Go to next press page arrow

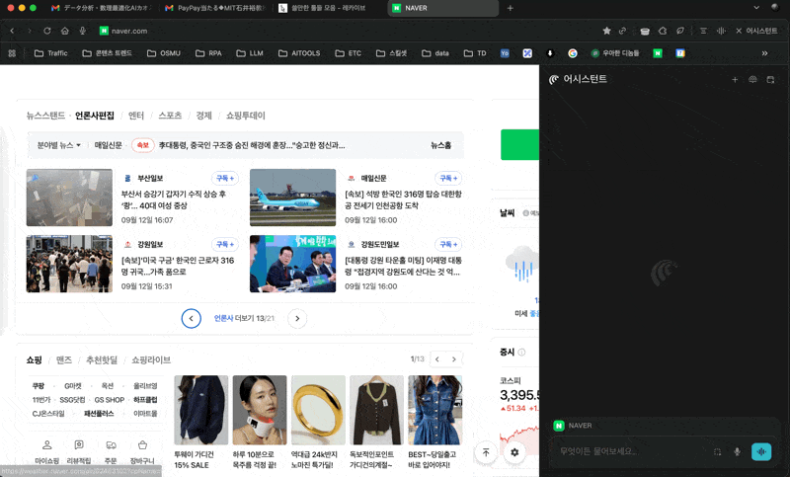(x=297, y=318)
